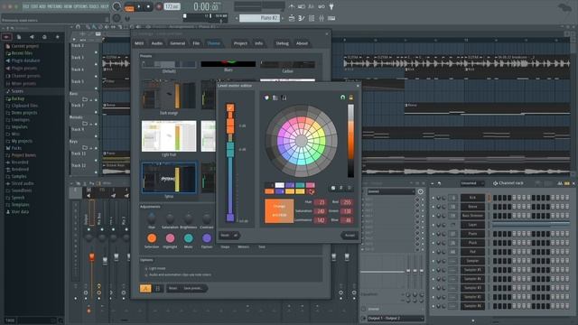Click the white palette swatch in color editor
This screenshot has width=578, height=325.
tap(280, 185)
